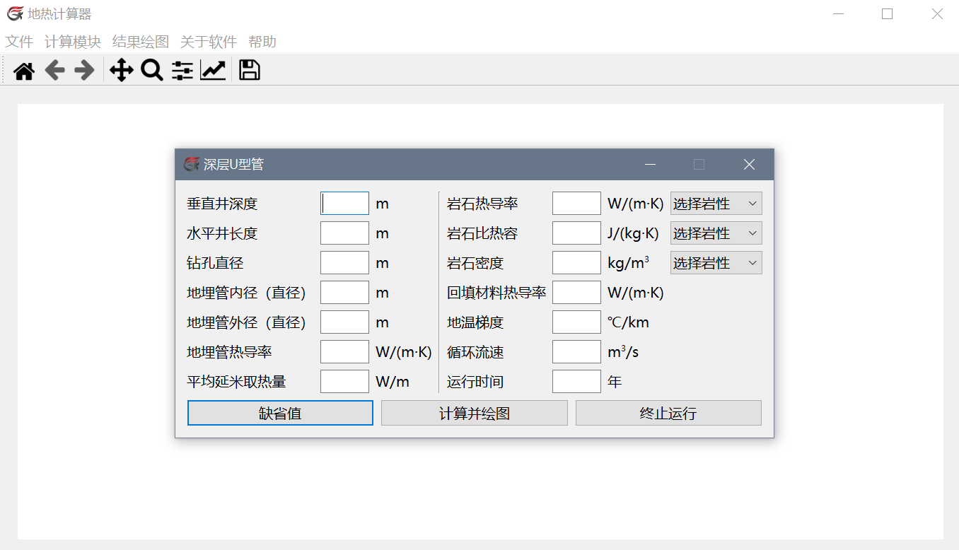Open the 文件 menu
The width and height of the screenshot is (959, 550).
click(x=19, y=42)
